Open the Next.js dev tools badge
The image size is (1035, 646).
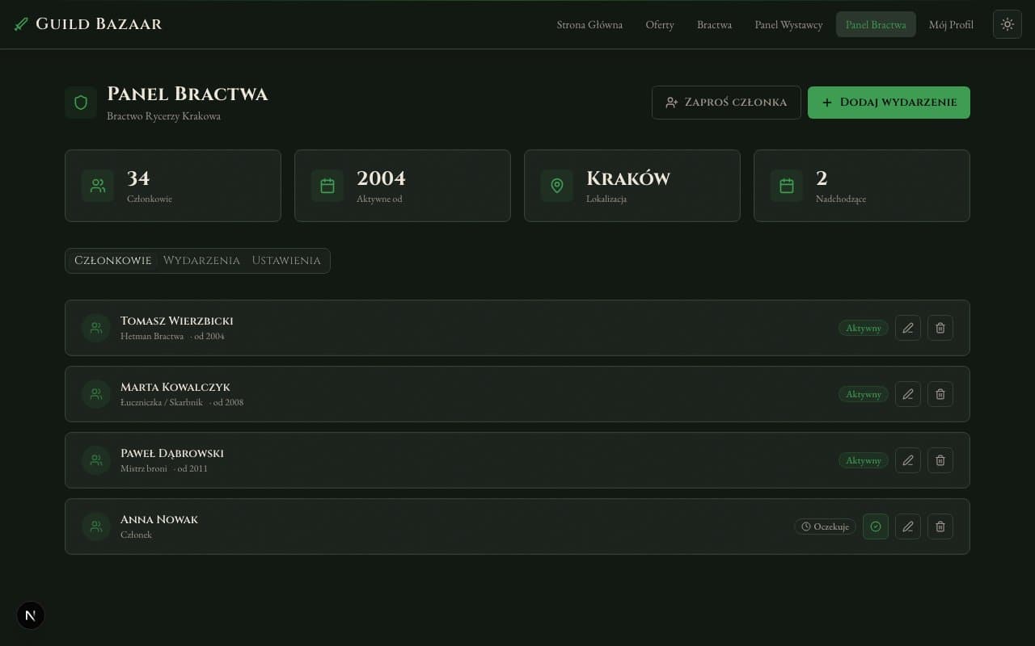pyautogui.click(x=31, y=615)
